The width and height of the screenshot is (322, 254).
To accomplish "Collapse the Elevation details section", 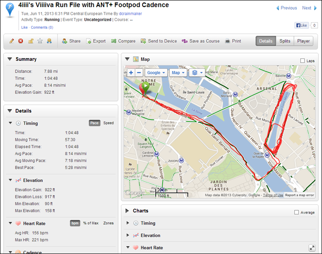I will click(10, 180).
